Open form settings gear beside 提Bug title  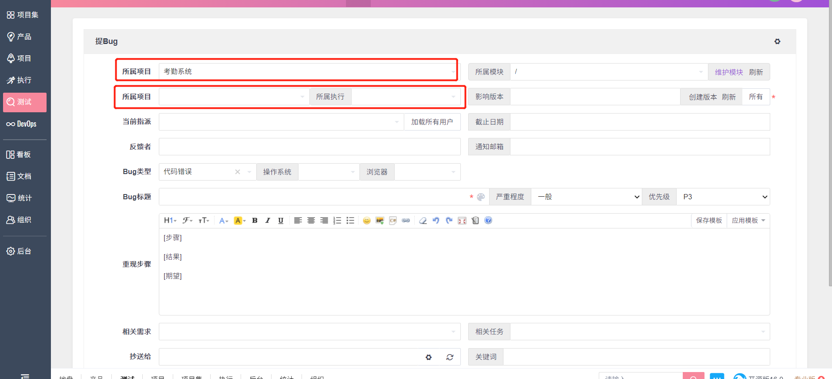coord(777,41)
